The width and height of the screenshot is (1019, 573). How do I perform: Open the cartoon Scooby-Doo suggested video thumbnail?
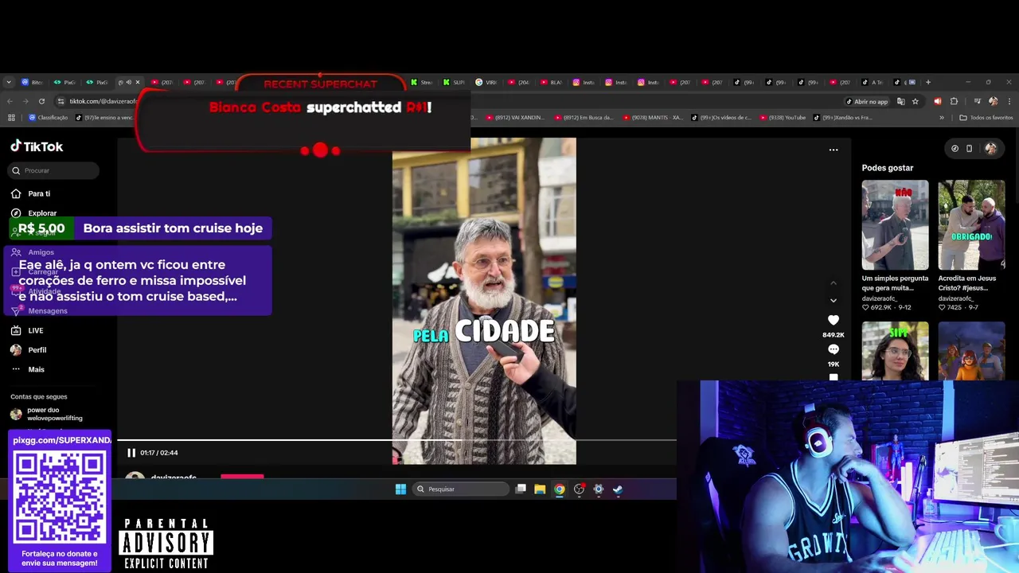click(971, 351)
